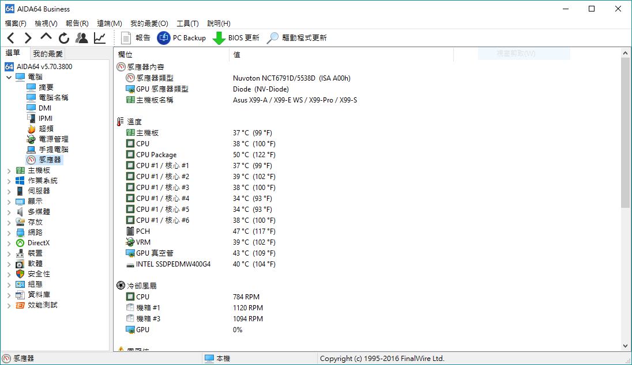This screenshot has height=365, width=632.
Task: Open the 說明(H) menu
Action: 219,24
